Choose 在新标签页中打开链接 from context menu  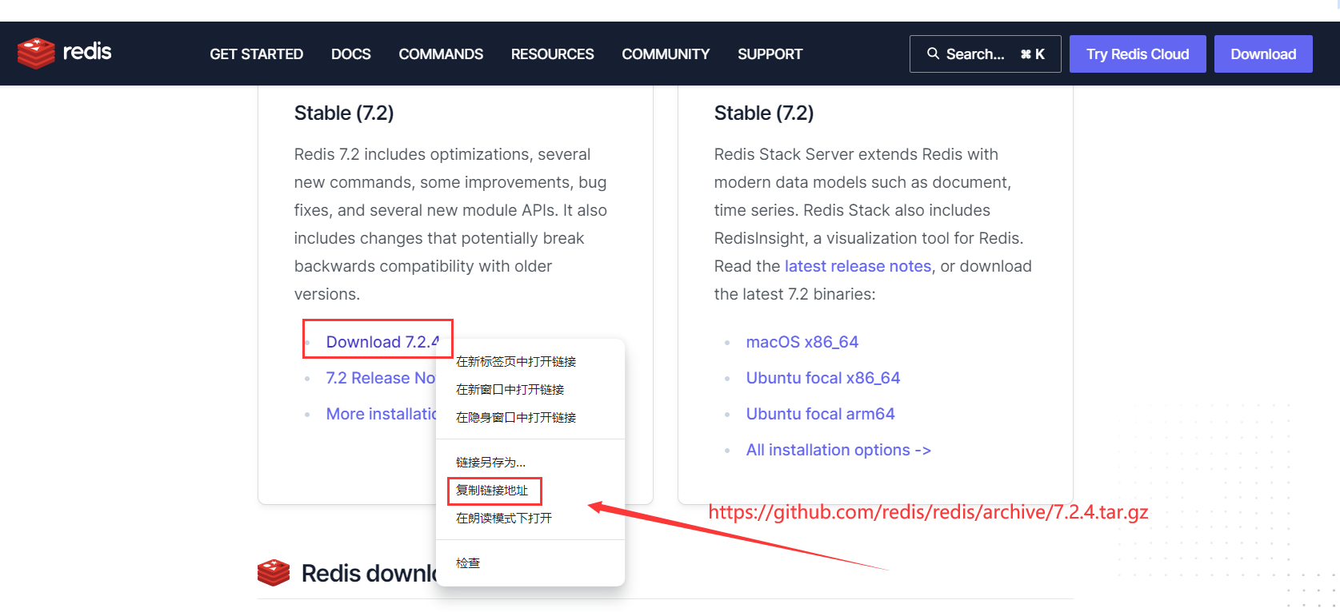coord(530,362)
